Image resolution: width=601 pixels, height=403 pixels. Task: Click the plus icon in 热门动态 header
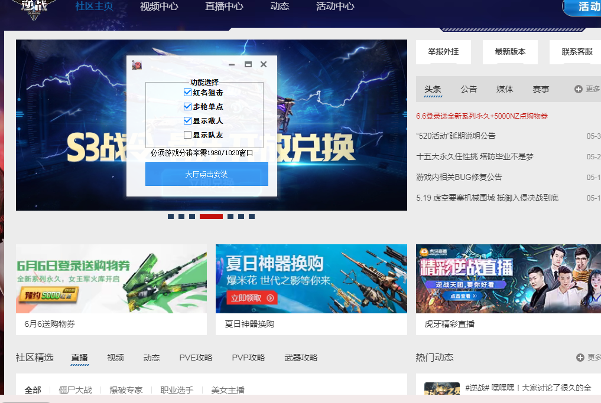click(580, 358)
